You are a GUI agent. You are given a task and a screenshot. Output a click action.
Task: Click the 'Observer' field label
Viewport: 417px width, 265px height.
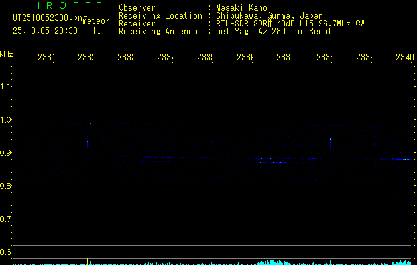[x=137, y=8]
